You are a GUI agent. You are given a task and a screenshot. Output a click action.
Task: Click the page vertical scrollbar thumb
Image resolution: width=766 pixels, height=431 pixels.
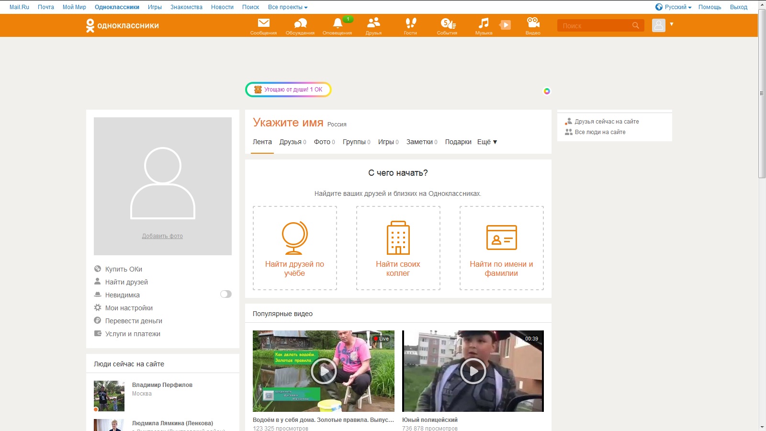click(762, 93)
